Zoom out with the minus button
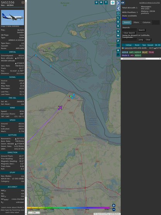The width and height of the screenshot is (161, 215). (114, 210)
